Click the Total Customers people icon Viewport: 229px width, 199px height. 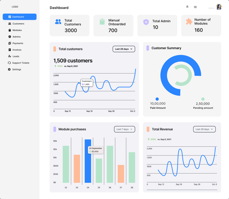pyautogui.click(x=58, y=22)
